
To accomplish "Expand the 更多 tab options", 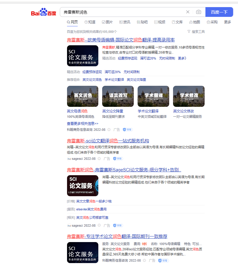I will [x=228, y=22].
